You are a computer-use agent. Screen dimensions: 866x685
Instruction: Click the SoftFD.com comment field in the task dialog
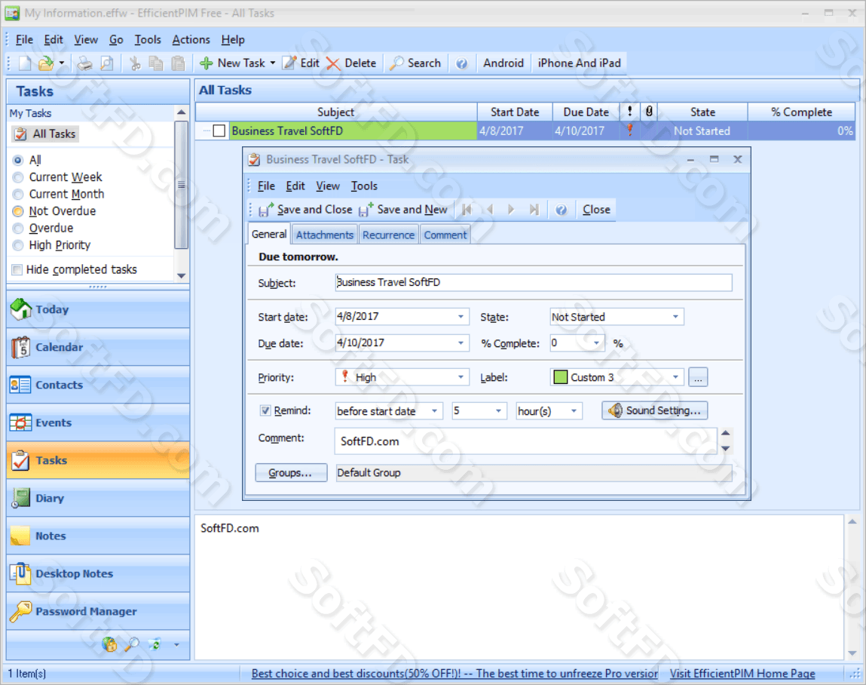tap(525, 441)
